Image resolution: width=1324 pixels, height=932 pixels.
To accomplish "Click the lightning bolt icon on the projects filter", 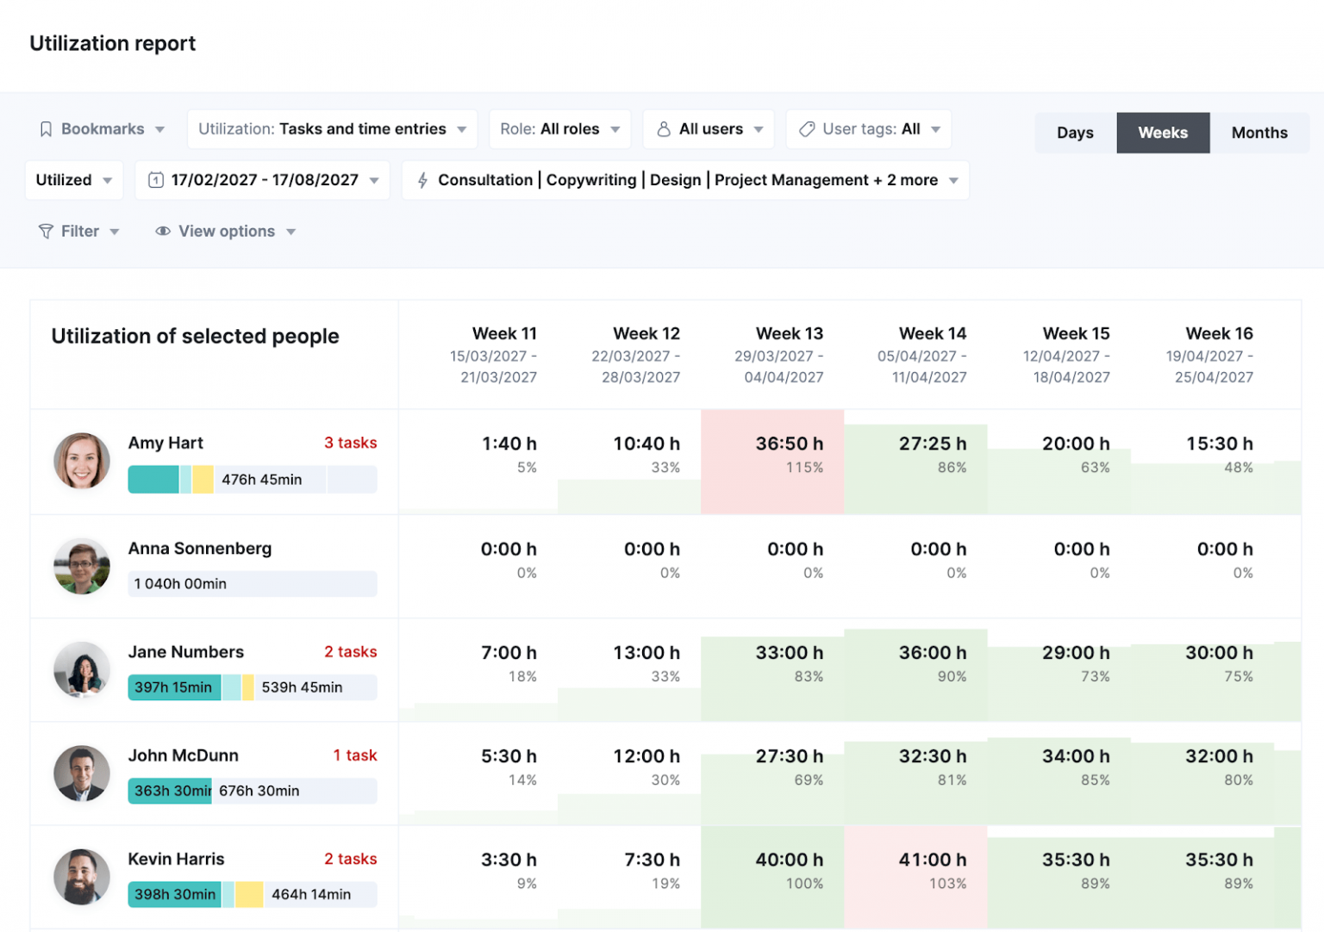I will point(422,180).
